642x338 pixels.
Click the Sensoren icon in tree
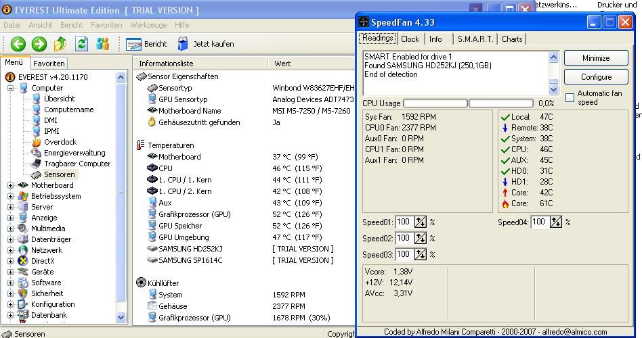tap(36, 174)
